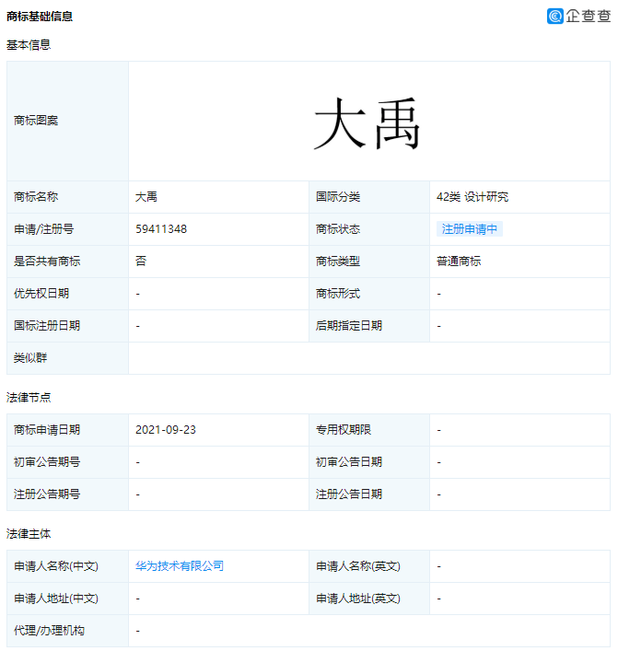Viewport: 618px width, 651px height.
Task: Click the 法律主体 section title
Action: point(29,533)
